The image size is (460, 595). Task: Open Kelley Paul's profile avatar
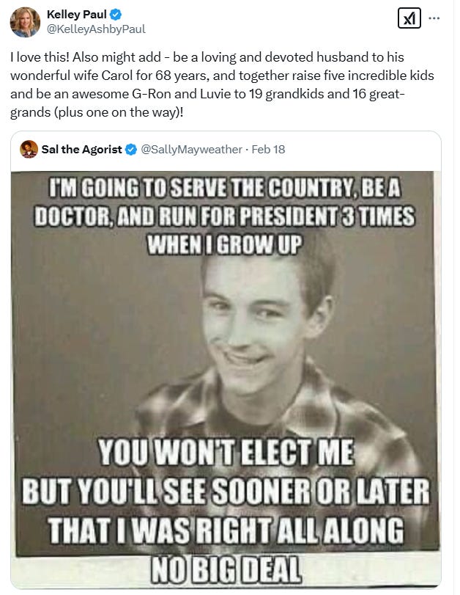[x=25, y=21]
